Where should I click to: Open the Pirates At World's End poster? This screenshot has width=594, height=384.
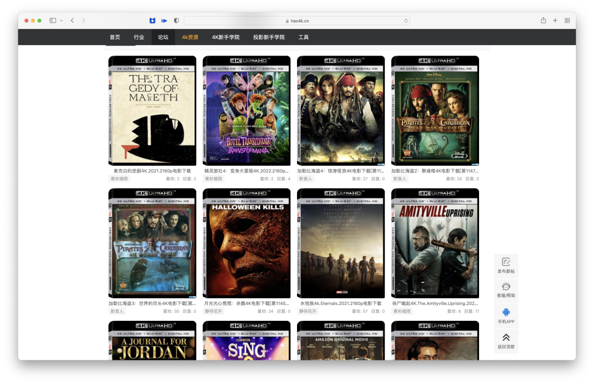[152, 243]
